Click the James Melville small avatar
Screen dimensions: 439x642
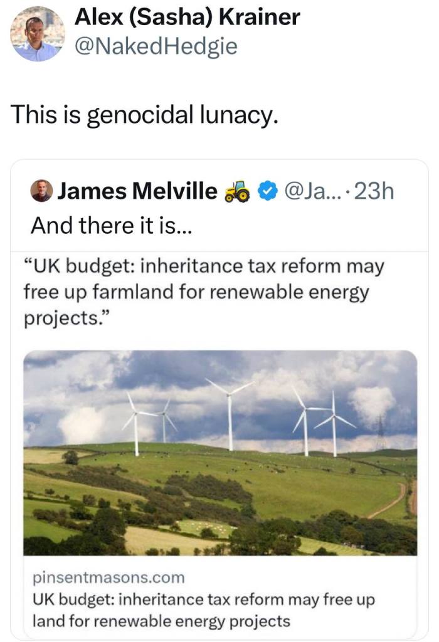tap(41, 191)
